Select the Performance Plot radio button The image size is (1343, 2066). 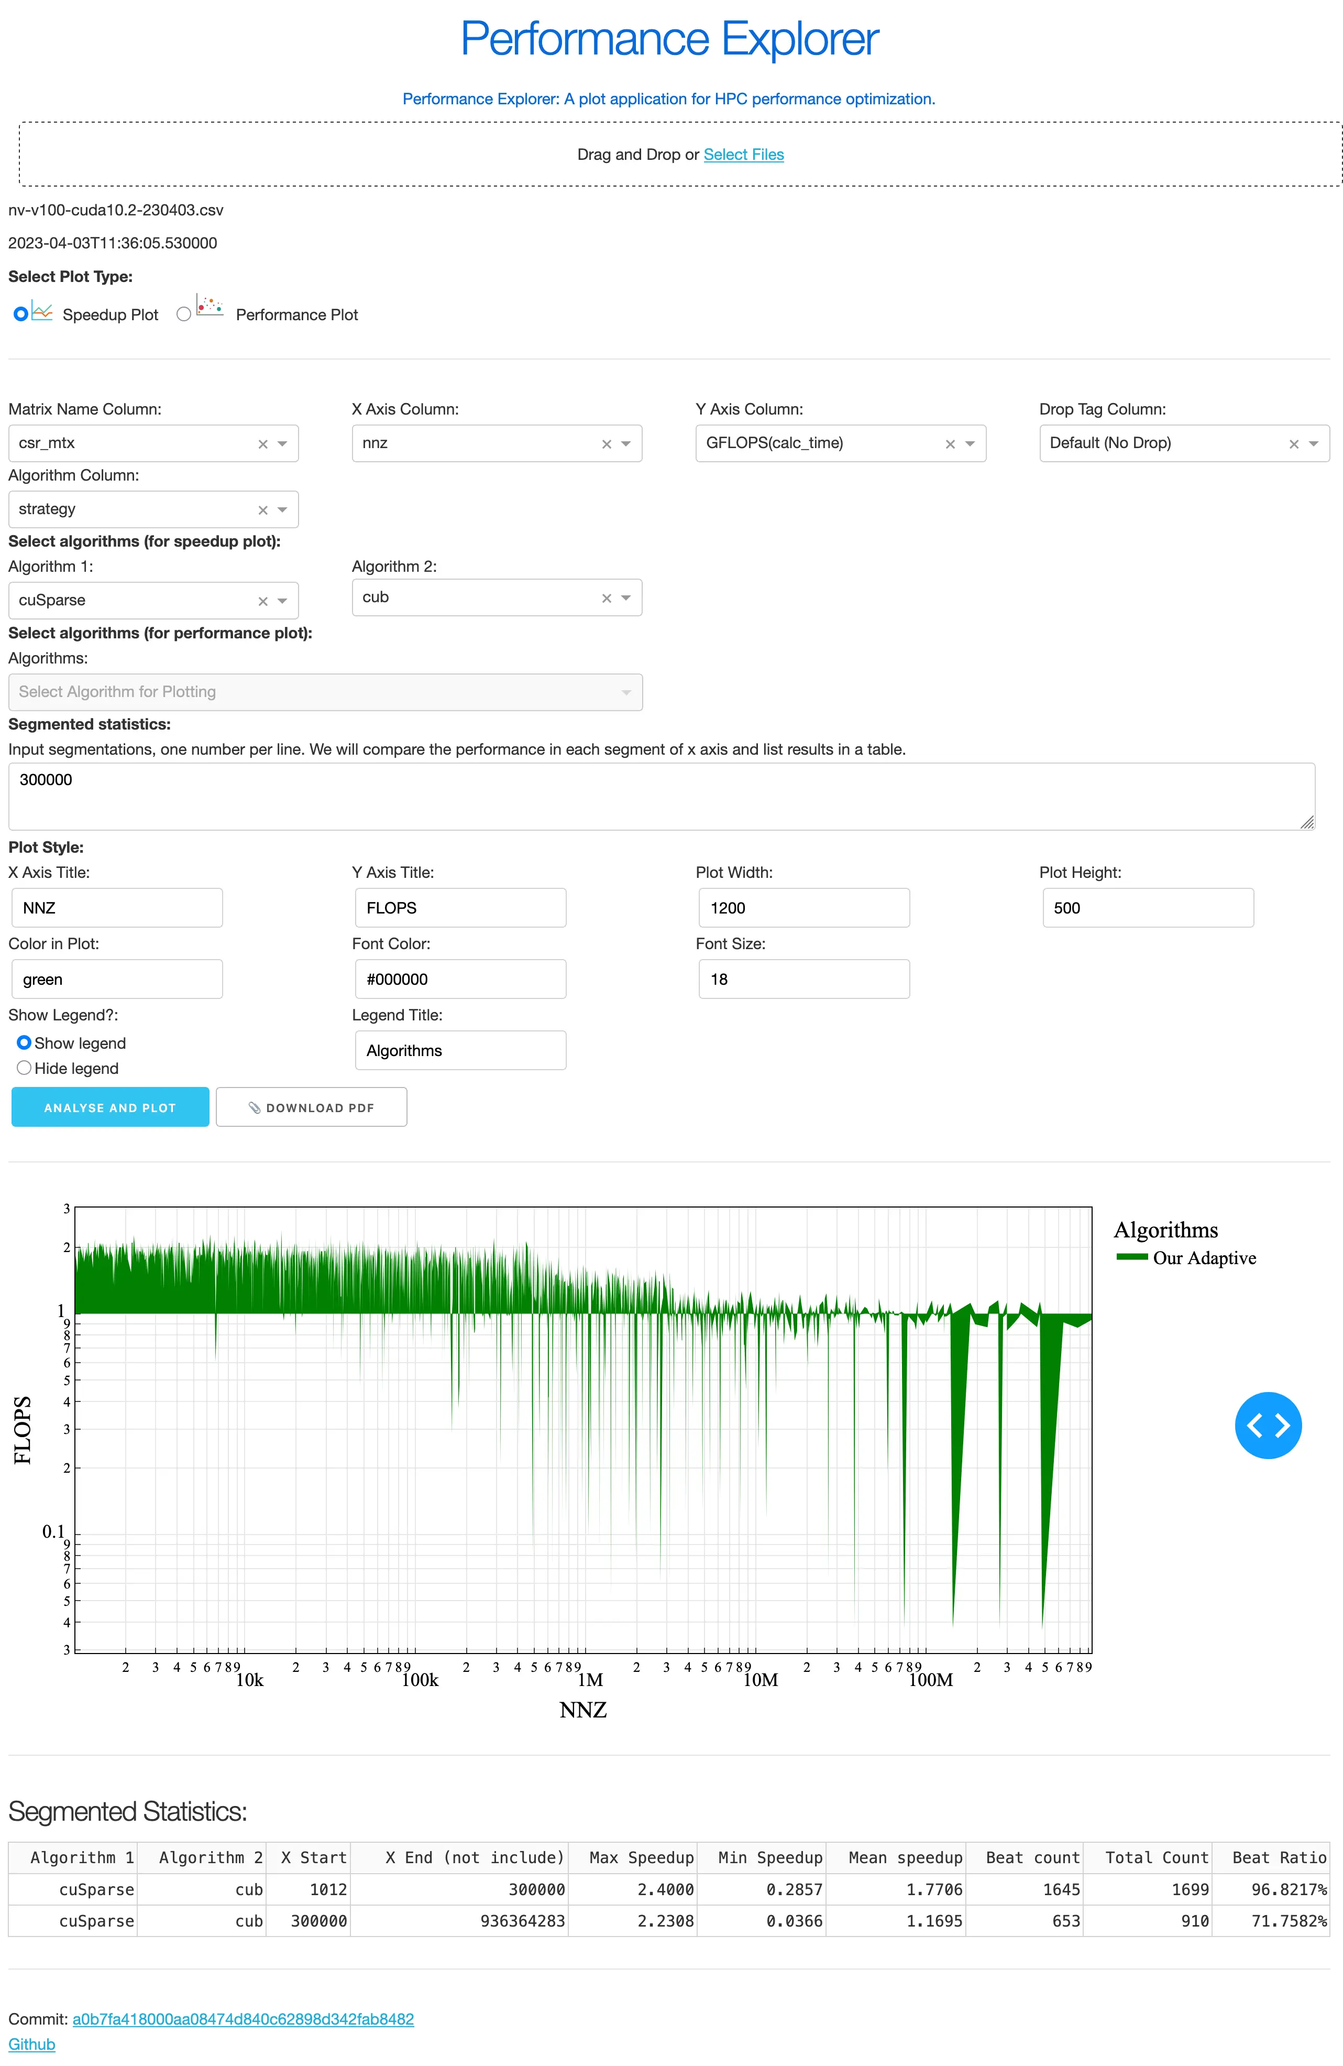(x=184, y=314)
